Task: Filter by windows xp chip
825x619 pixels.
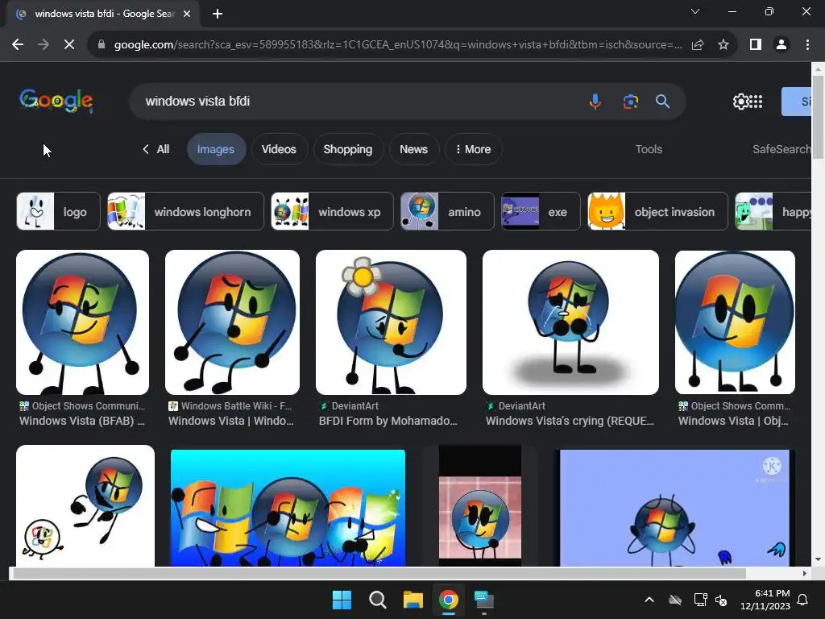Action: tap(332, 212)
